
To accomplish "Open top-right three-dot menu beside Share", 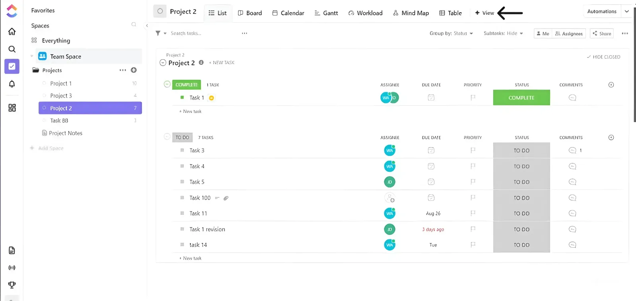I will point(625,33).
